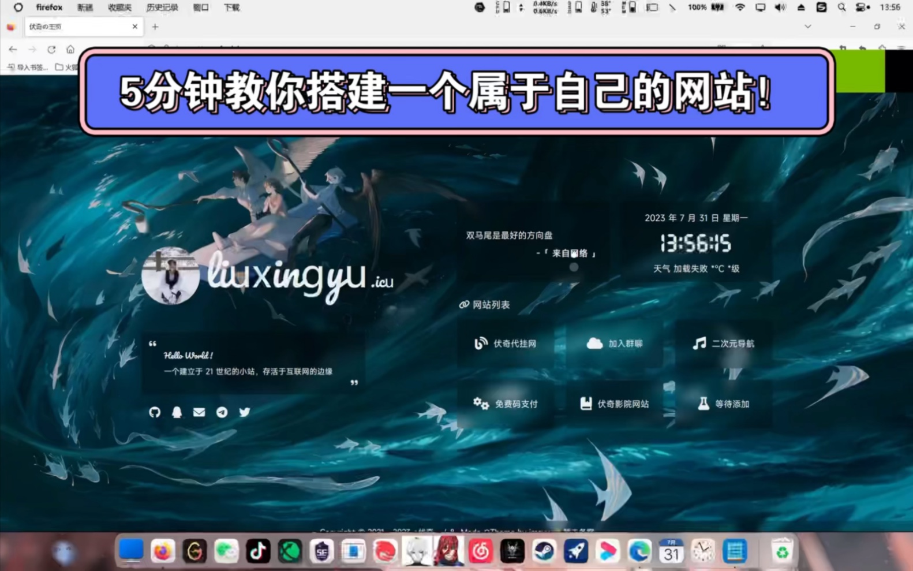Open WeChat in the dock
Image resolution: width=913 pixels, height=571 pixels.
point(226,551)
